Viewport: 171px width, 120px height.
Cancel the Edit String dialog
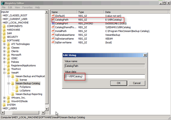137,83
